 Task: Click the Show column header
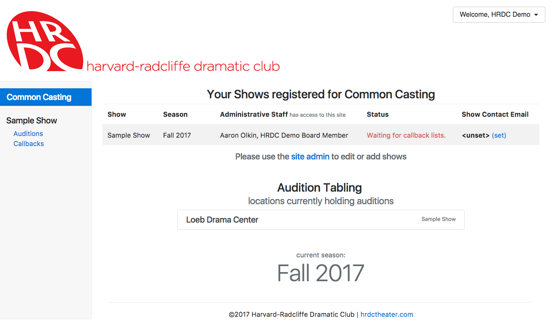[117, 114]
